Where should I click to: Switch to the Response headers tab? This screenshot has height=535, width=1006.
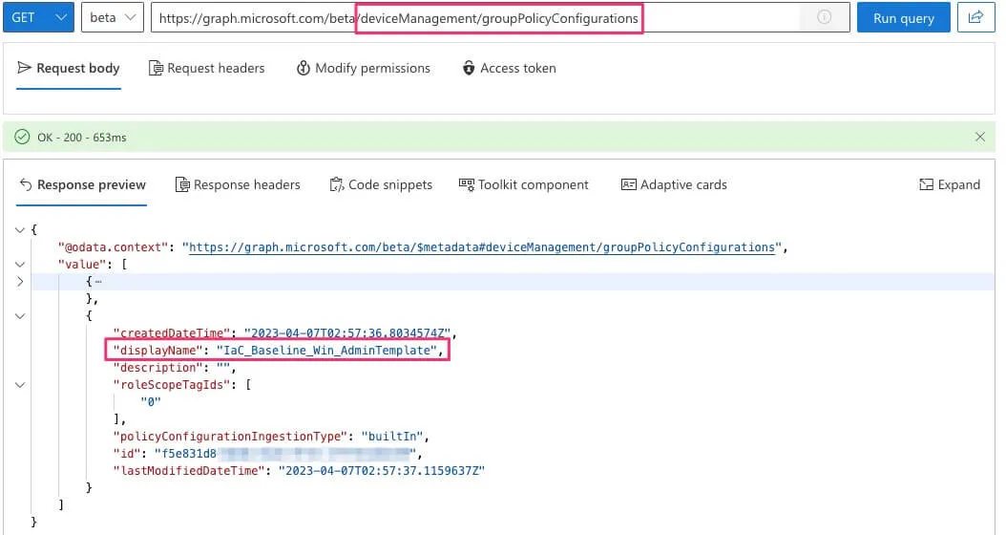pyautogui.click(x=238, y=184)
